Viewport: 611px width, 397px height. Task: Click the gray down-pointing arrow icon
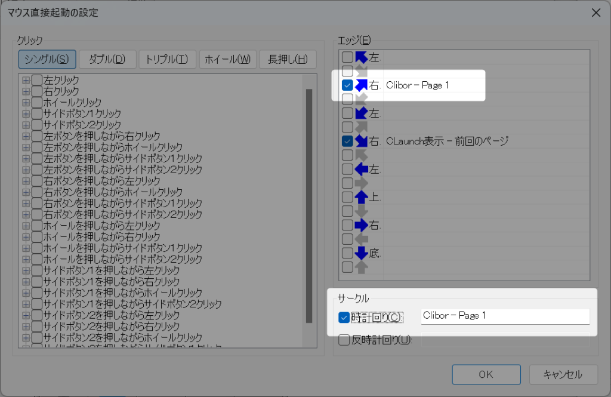(x=362, y=211)
